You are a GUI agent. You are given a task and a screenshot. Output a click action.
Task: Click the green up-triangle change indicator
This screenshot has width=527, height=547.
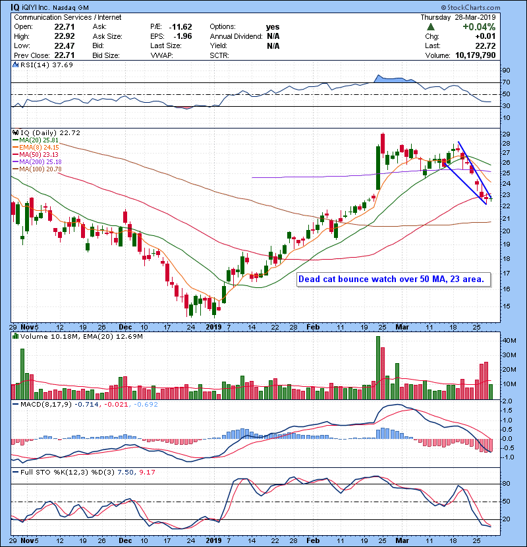point(431,27)
